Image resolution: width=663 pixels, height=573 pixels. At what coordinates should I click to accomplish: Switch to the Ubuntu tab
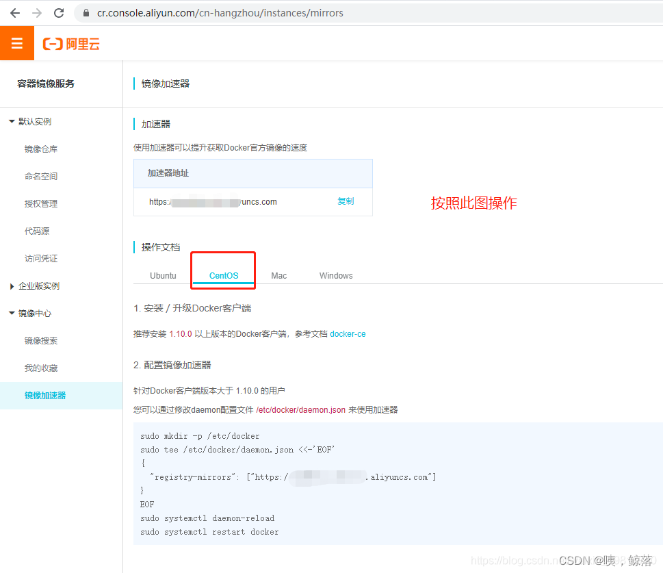(x=163, y=275)
